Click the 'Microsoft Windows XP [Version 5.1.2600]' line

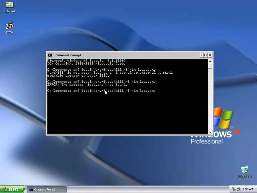pyautogui.click(x=87, y=61)
